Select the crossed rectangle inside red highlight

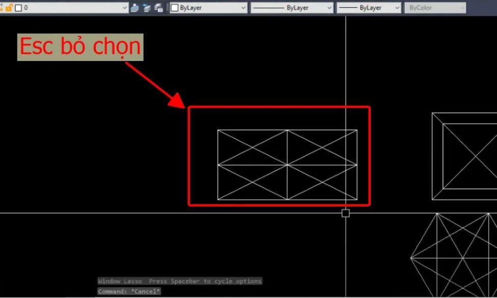pyautogui.click(x=288, y=164)
